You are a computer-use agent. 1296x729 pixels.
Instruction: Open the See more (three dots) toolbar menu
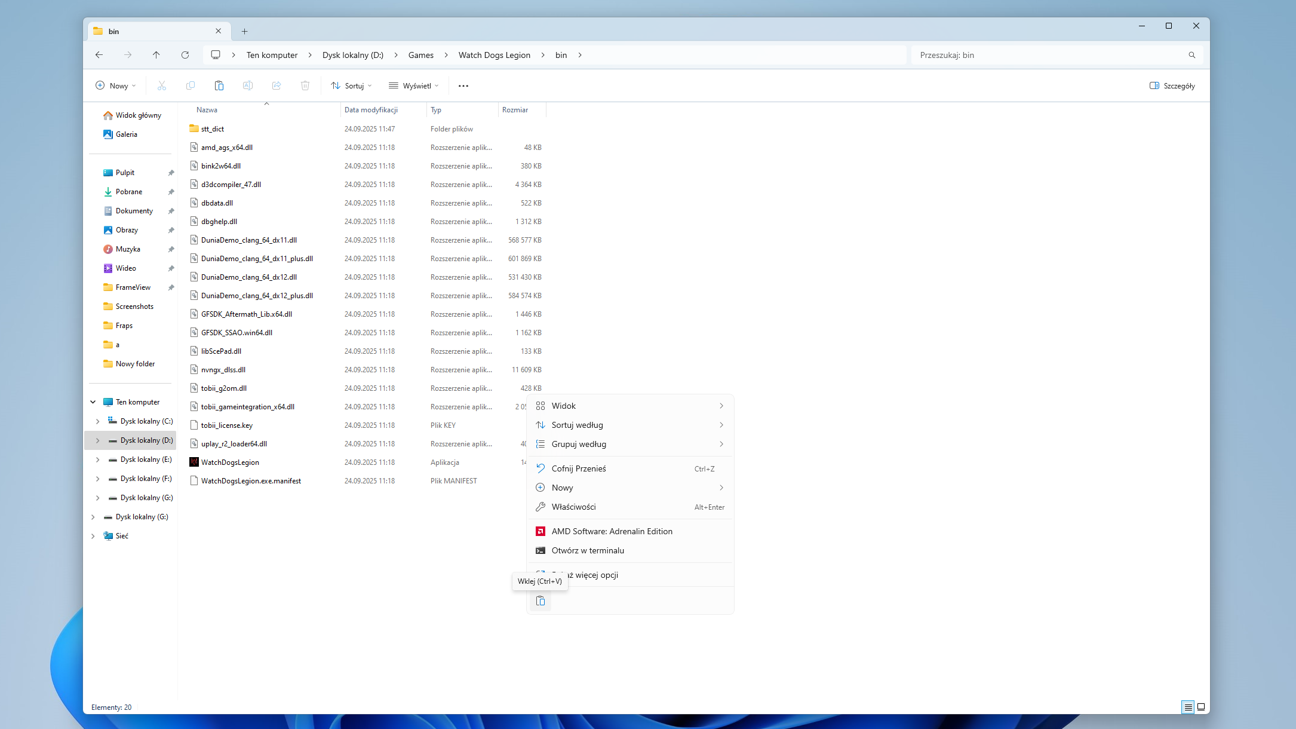pyautogui.click(x=463, y=86)
